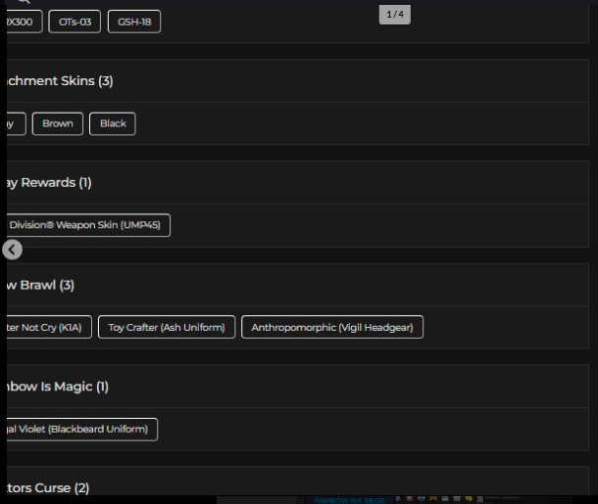Select the Black attachment skin tag
This screenshot has height=504, width=598.
[x=113, y=123]
